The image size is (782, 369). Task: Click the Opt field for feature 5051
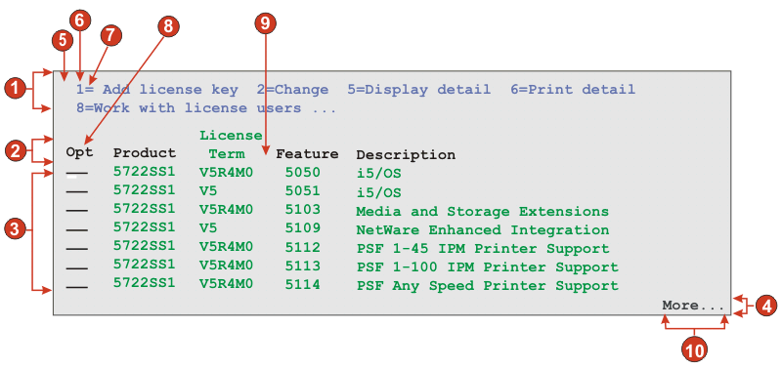click(x=77, y=192)
